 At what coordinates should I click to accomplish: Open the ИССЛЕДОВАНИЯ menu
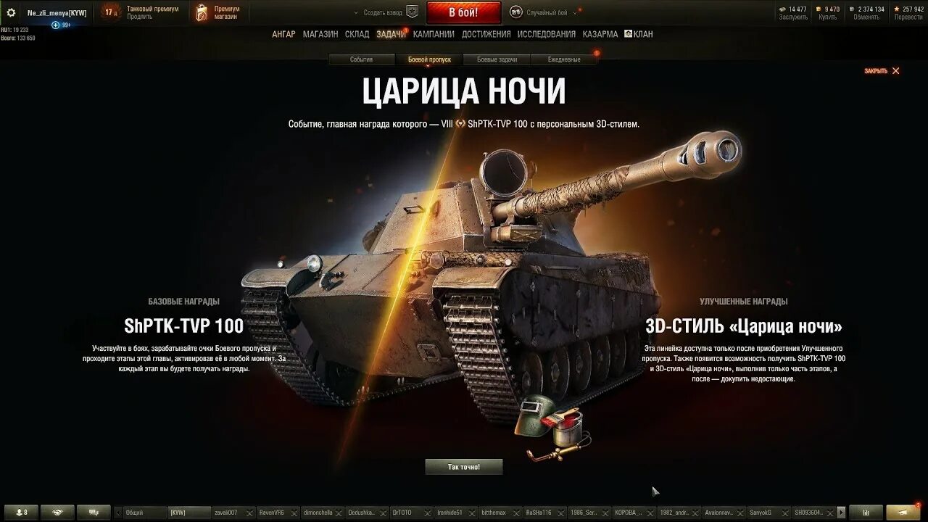pyautogui.click(x=545, y=34)
